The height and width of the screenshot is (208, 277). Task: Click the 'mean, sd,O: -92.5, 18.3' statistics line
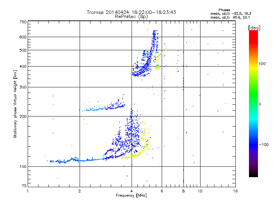[x=231, y=14]
